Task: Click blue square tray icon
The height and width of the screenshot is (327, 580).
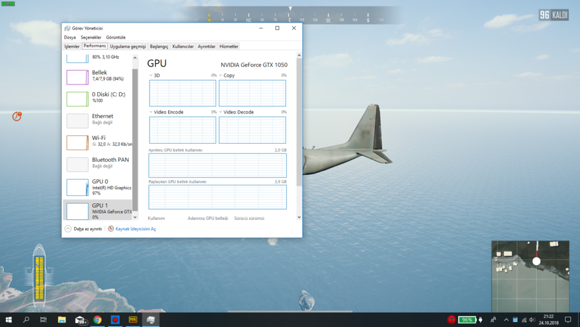Action: click(515, 320)
